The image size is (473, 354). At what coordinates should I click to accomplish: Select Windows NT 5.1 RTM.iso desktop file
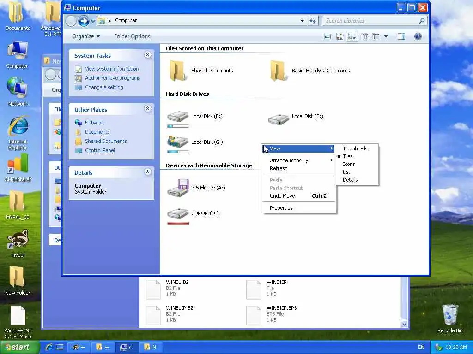(18, 321)
